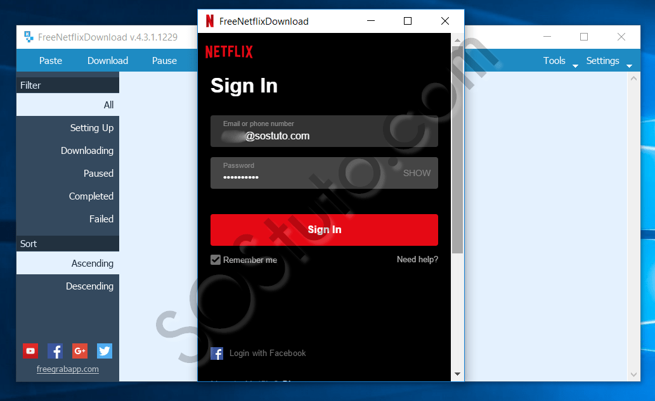Click the Paste toolbar item
Screen dimensions: 655x401
click(x=50, y=61)
